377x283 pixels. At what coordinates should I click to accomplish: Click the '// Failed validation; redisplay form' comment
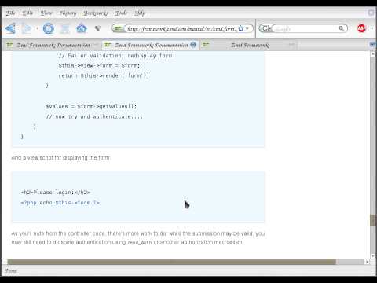pos(115,56)
